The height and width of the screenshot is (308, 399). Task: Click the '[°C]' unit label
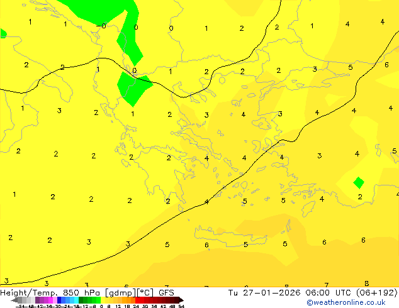coord(145,293)
